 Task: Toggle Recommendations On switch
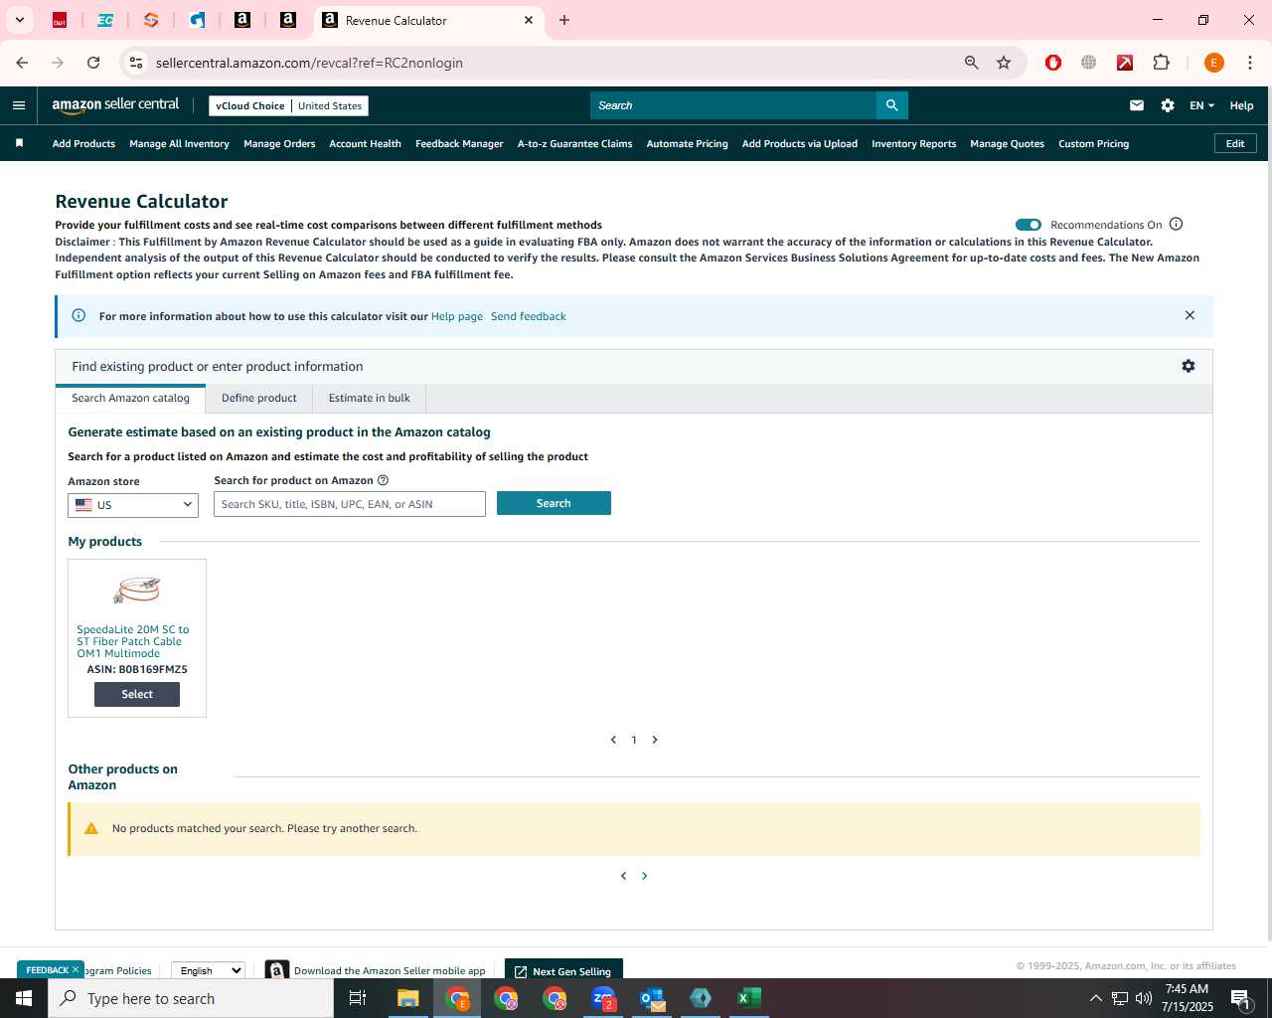pyautogui.click(x=1029, y=225)
